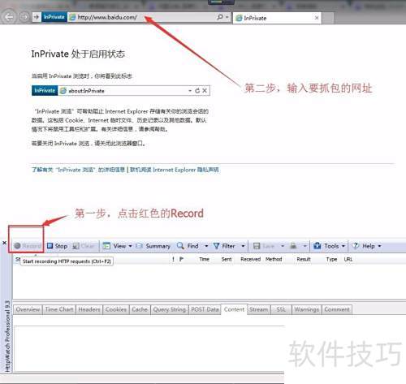The image size is (406, 384).
Task: Click the browser Forward button
Action: (x=24, y=17)
